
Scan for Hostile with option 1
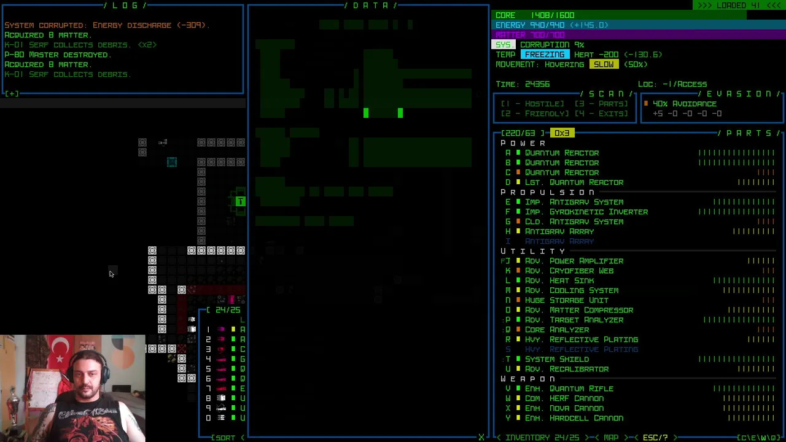532,104
